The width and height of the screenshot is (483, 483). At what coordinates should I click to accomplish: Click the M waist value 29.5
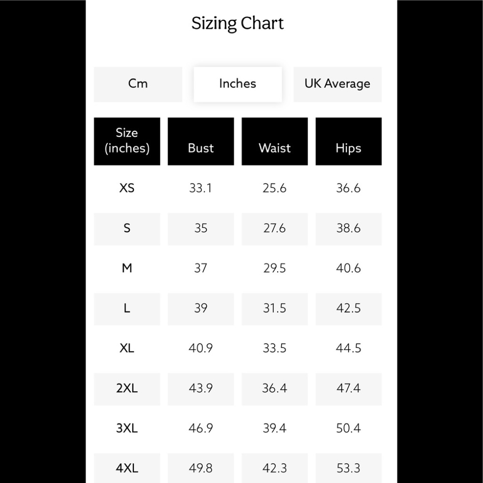coord(274,268)
